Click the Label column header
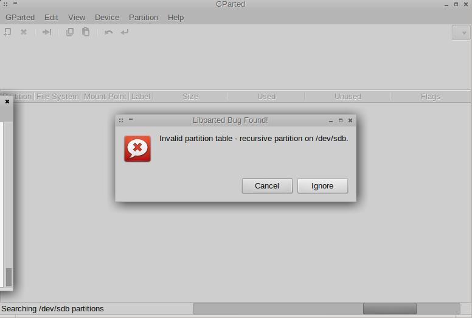The height and width of the screenshot is (318, 472). pyautogui.click(x=141, y=97)
